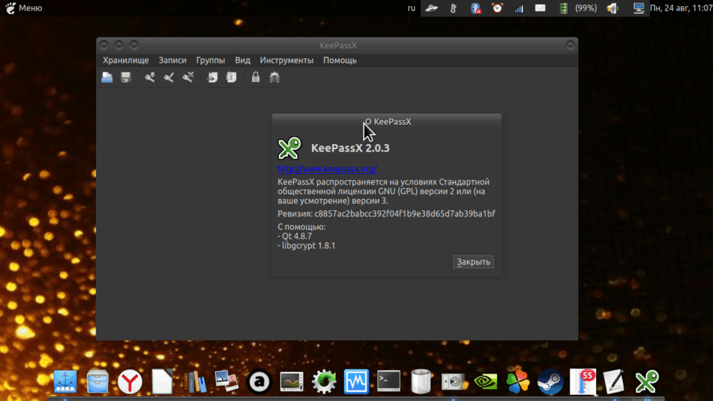This screenshot has width=713, height=401.
Task: Open the blue waveform icon in the dock
Action: [x=356, y=381]
